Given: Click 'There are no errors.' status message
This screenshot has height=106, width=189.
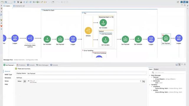Looking at the screenshot, I should click(x=24, y=69).
